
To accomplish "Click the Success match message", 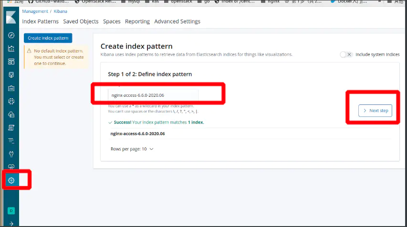I will pyautogui.click(x=156, y=122).
